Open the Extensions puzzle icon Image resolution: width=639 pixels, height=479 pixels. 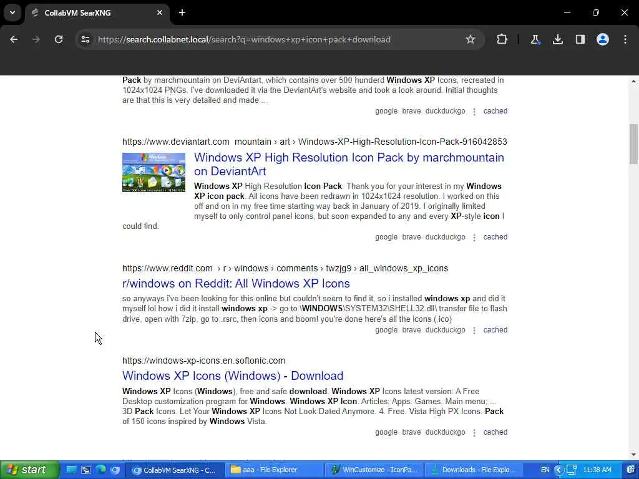click(502, 39)
